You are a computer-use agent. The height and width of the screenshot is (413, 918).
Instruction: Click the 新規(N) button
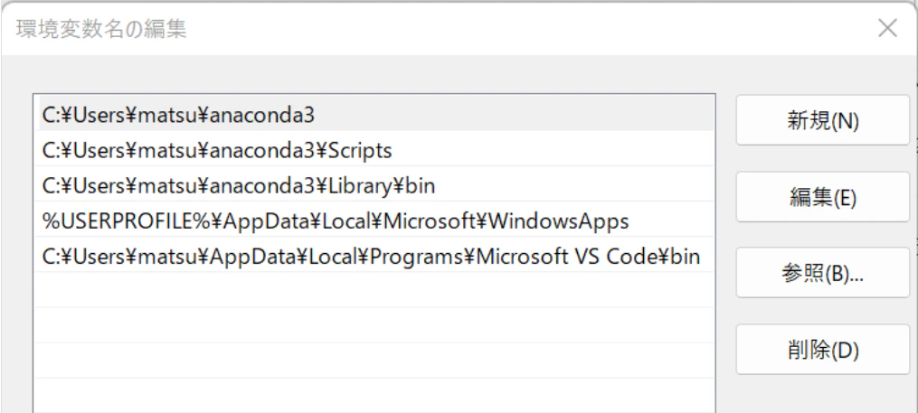[x=822, y=120]
